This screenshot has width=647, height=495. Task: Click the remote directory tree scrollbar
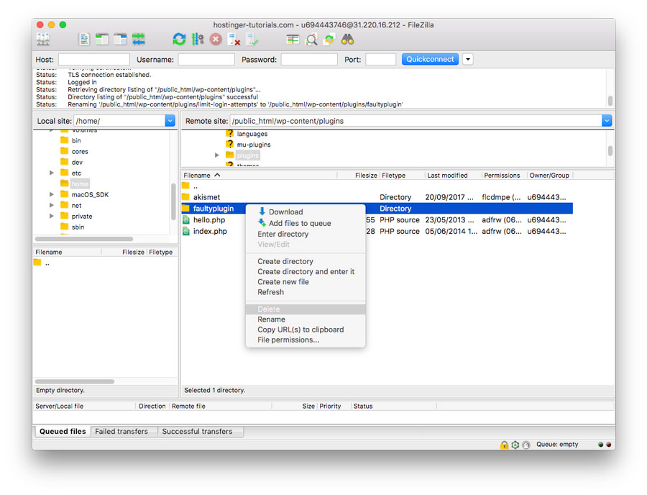coord(610,150)
